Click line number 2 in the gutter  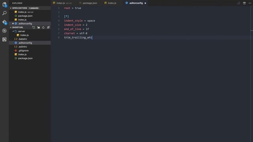click(x=59, y=12)
